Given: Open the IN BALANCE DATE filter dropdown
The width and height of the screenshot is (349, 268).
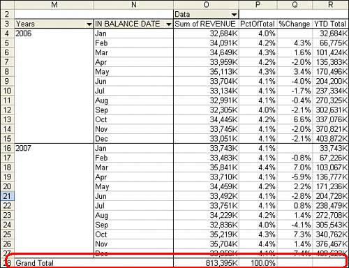Looking at the screenshot, I should pyautogui.click(x=169, y=24).
